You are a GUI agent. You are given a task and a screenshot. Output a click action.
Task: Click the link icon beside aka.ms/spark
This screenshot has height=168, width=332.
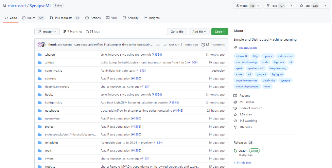(x=235, y=48)
